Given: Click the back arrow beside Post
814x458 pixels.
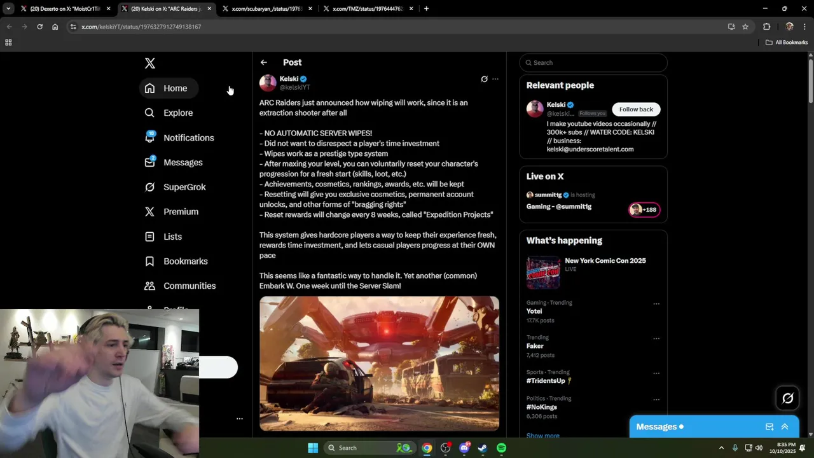Looking at the screenshot, I should click(x=263, y=62).
